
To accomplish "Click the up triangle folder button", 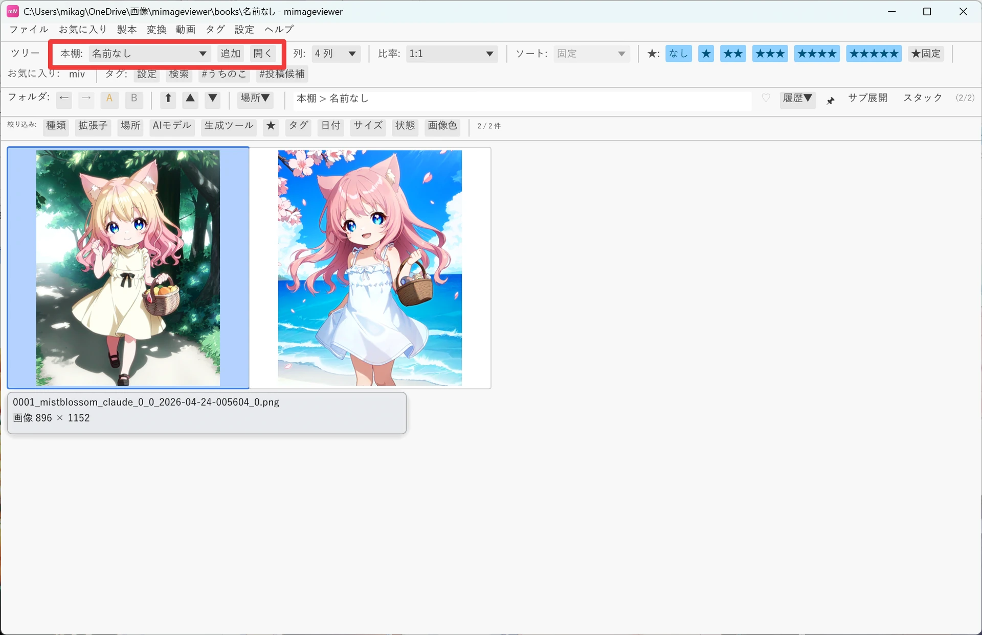I will (190, 99).
